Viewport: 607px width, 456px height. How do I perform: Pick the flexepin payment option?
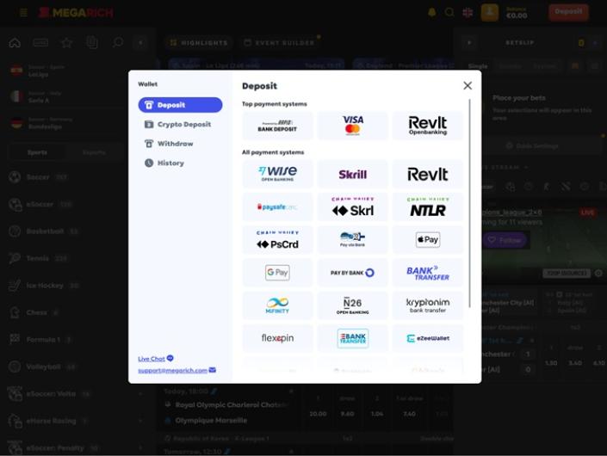(x=277, y=338)
